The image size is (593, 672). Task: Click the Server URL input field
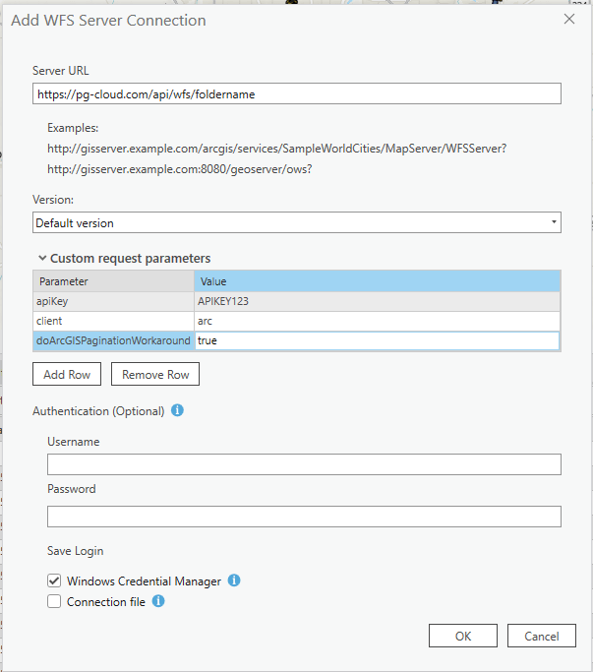click(297, 93)
